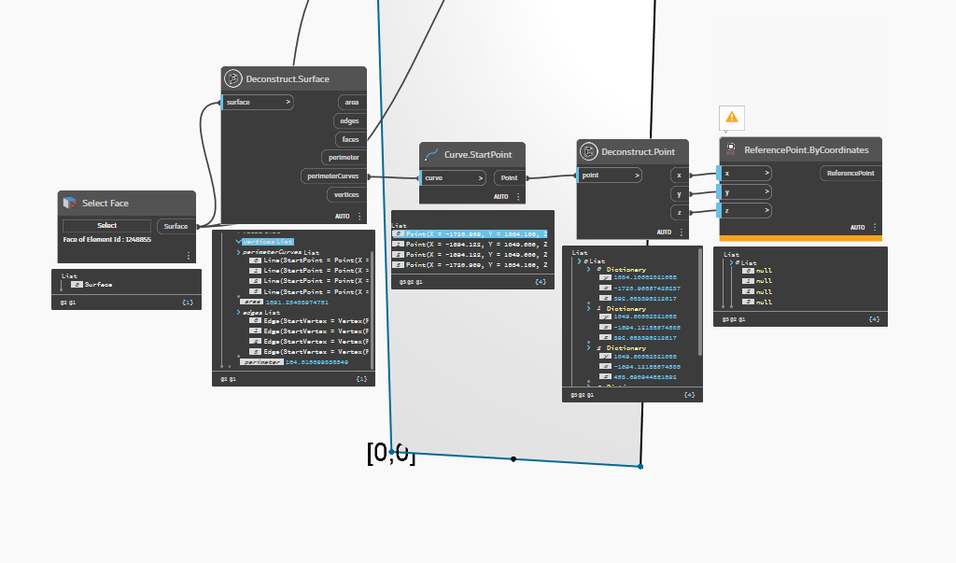Expand Dictionary 1 in Deconstruct.Point preview
Screen dimensions: 956x563
[588, 306]
